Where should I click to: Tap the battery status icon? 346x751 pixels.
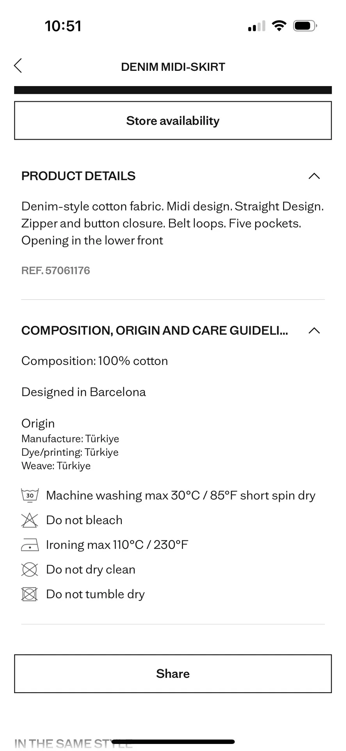[x=305, y=26]
